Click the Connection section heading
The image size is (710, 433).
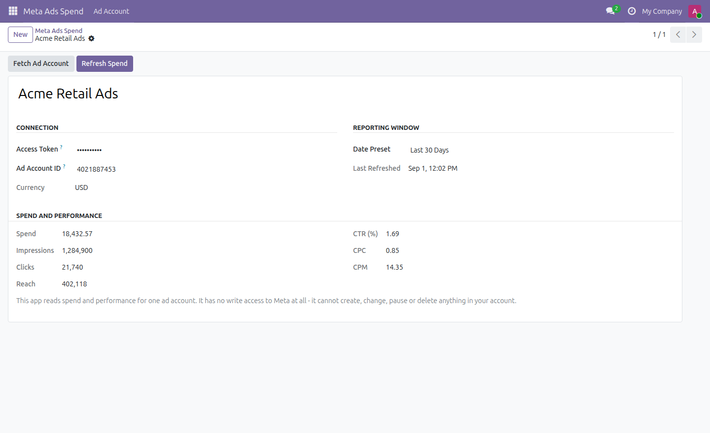coord(37,127)
